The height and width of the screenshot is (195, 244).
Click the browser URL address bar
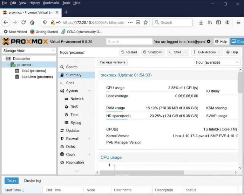94,23
